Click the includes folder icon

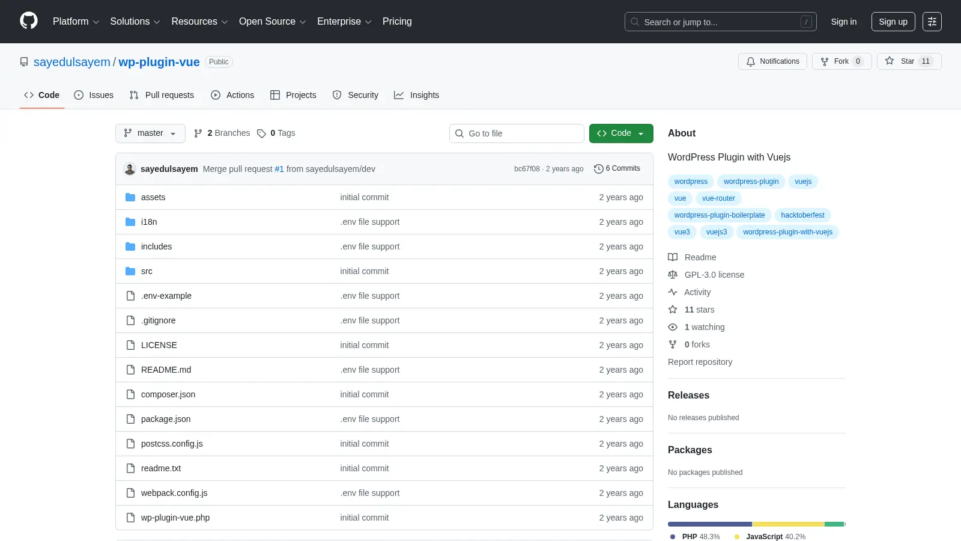(130, 246)
